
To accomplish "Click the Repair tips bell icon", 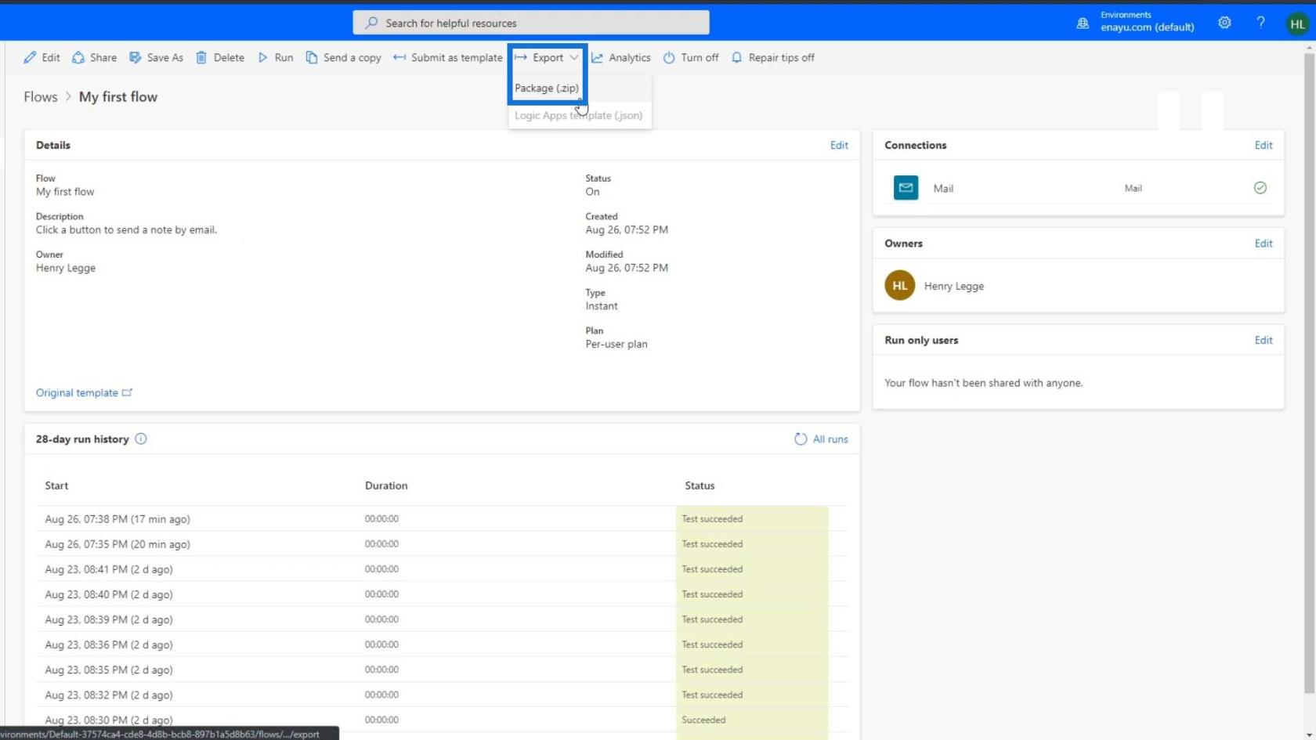I will 736,57.
